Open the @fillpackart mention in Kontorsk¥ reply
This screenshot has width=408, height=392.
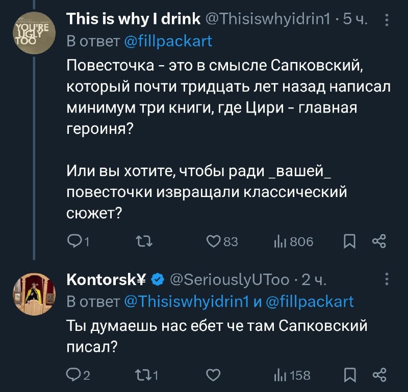pos(310,301)
